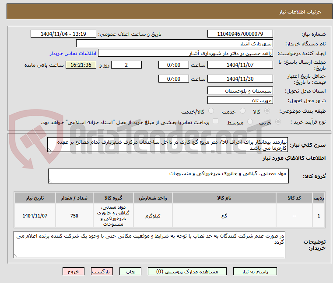Open اطلاعات تماس خریدار link
This screenshot has height=283, width=333.
click(73, 53)
